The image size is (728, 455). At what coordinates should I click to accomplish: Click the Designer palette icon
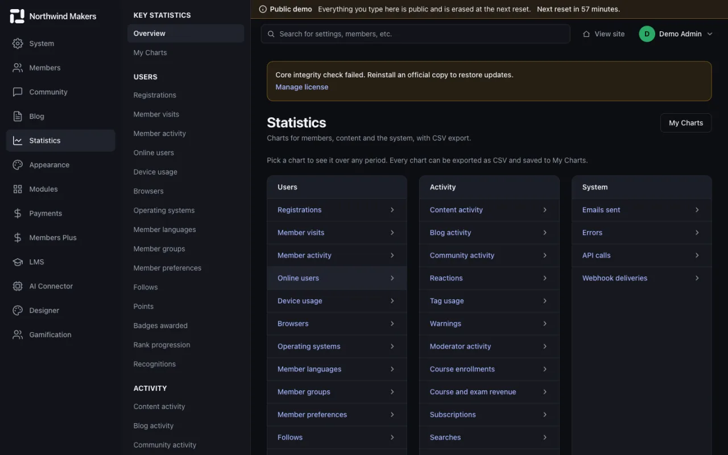(x=18, y=311)
